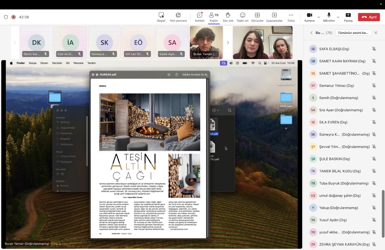This screenshot has height=250, width=385.
Task: Open the Görünüm view options
Action: tap(257, 17)
